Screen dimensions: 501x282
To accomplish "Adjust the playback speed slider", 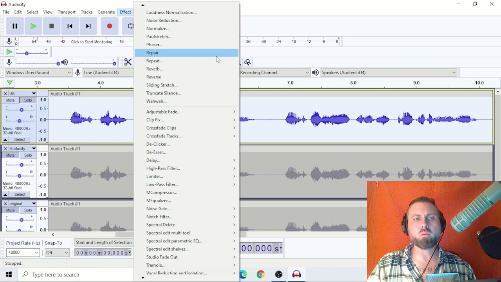I will (31, 52).
